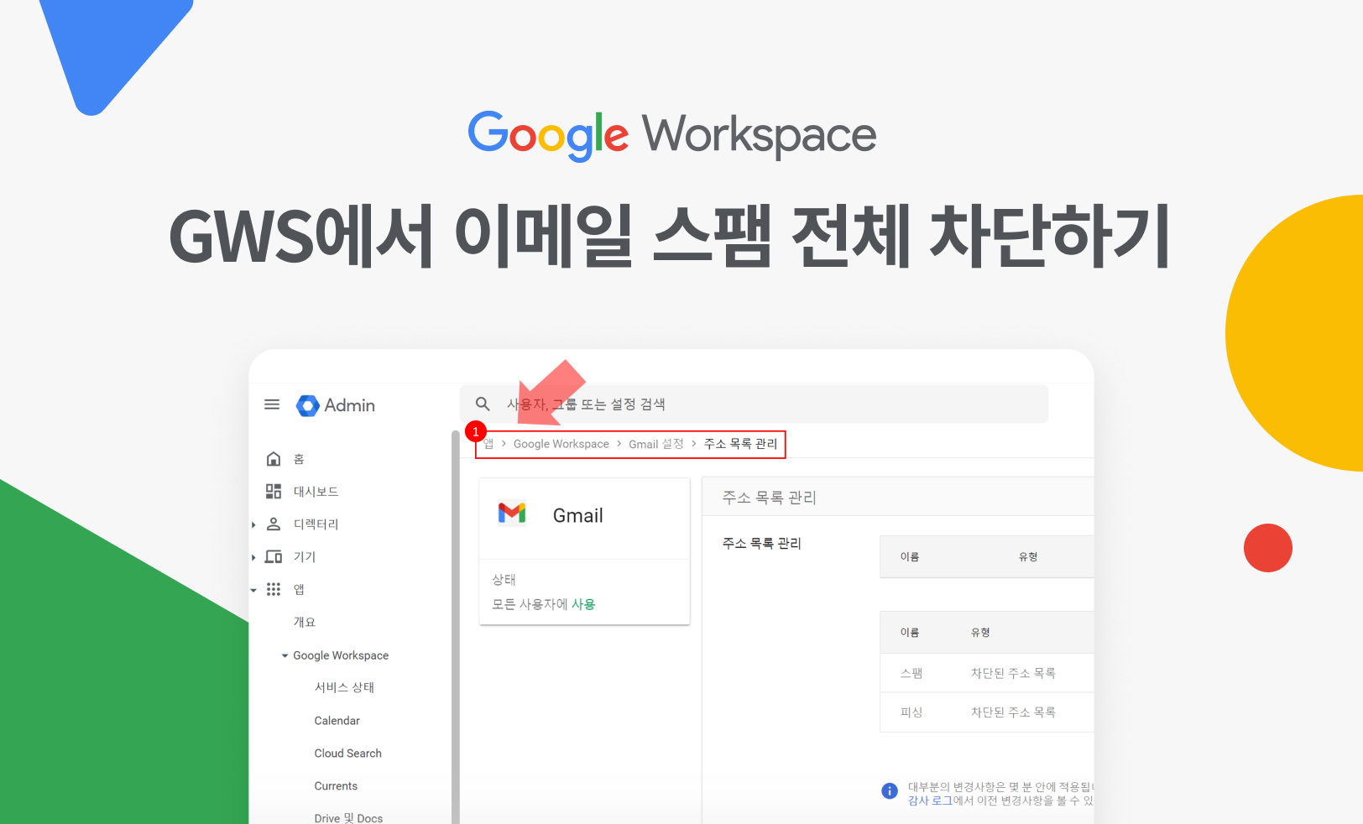Select the 피싱 address list row
Image resolution: width=1363 pixels, height=824 pixels.
pyautogui.click(x=987, y=712)
